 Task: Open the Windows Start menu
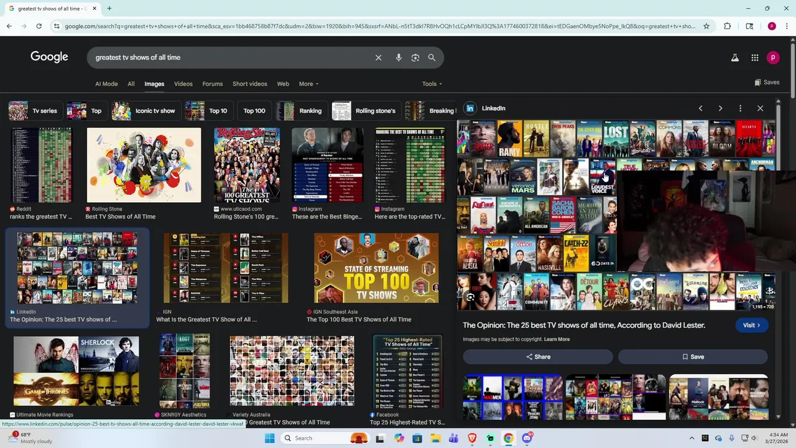click(x=269, y=438)
